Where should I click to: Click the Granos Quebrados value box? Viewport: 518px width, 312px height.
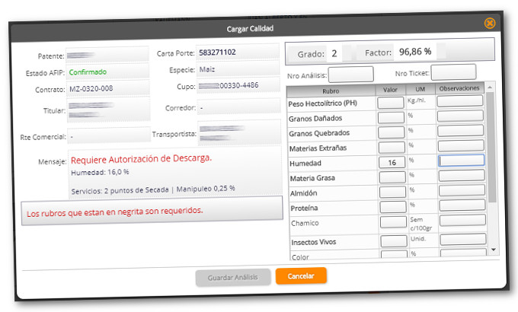pyautogui.click(x=392, y=132)
